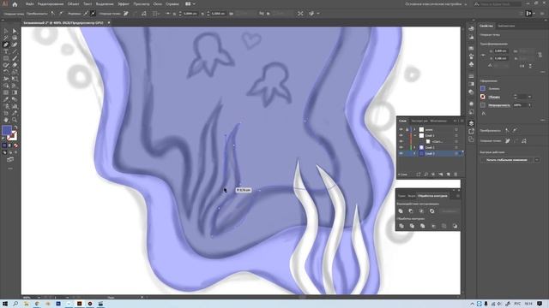Select the Scale tool
The image size is (549, 308).
click(15, 72)
